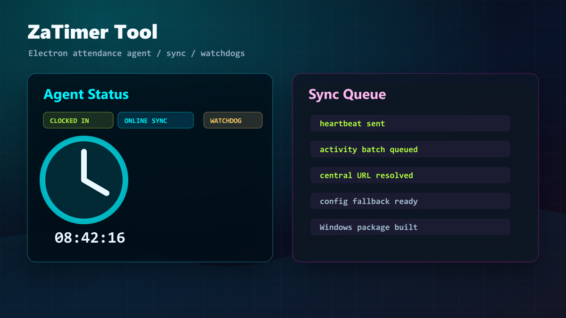
Task: Click the large clock icon
Action: (84, 180)
